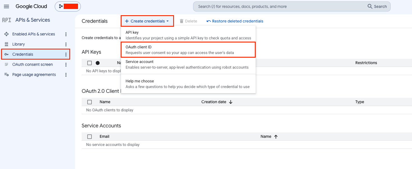This screenshot has height=169, width=412.
Task: Click the APIs & Services title
Action: coord(33,20)
